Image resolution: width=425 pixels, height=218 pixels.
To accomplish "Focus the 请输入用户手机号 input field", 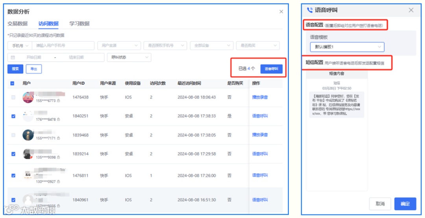I will click(63, 46).
